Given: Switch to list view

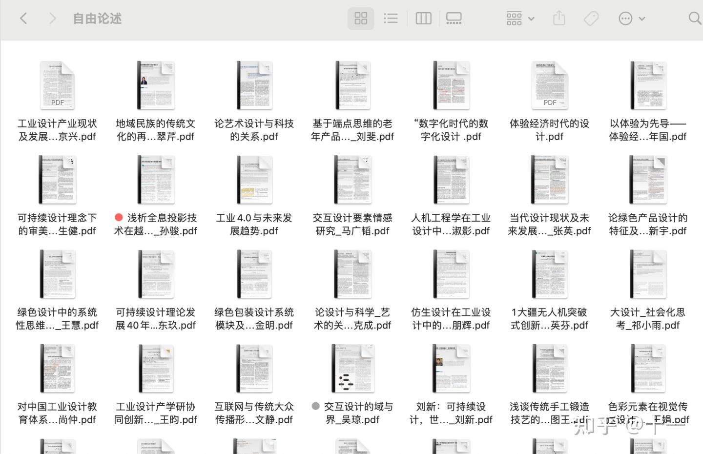Looking at the screenshot, I should tap(391, 19).
